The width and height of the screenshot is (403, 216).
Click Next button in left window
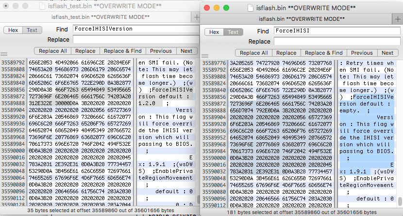[186, 51]
